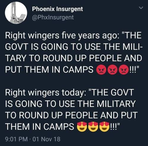Click the first heart-eyes emoji
Screen dimensions: 148x146
[x=82, y=126]
